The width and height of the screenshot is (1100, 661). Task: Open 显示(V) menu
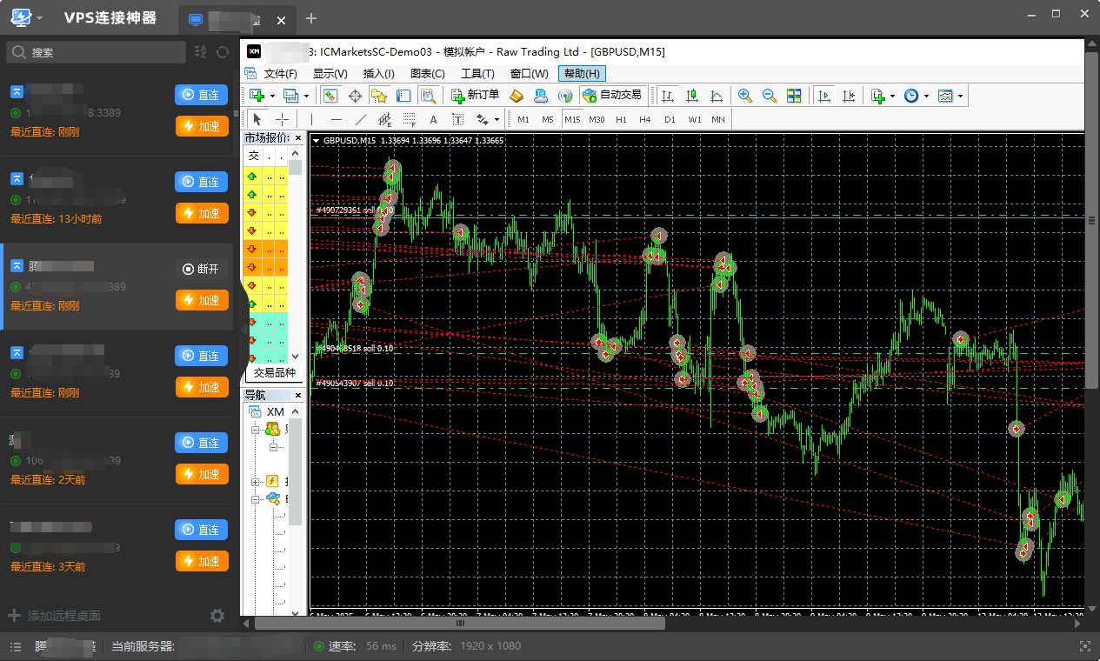pyautogui.click(x=330, y=74)
